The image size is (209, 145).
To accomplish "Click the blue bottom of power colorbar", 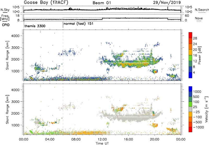I will 190,75.
